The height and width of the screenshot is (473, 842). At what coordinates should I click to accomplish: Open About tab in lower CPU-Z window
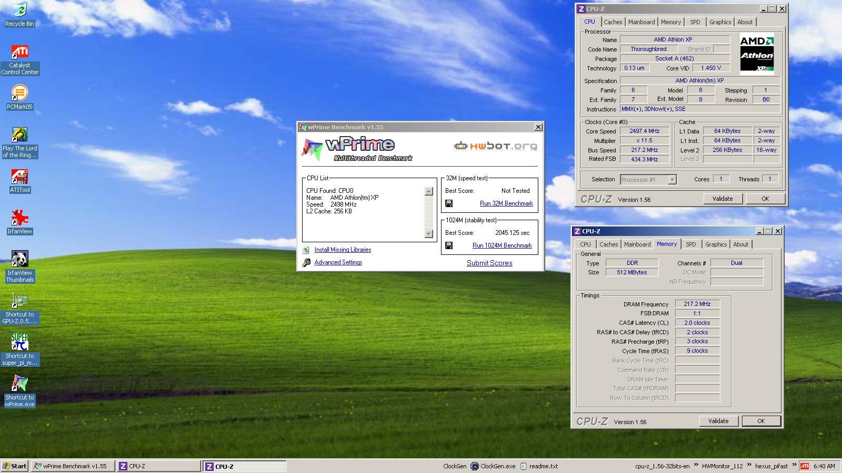pyautogui.click(x=740, y=244)
